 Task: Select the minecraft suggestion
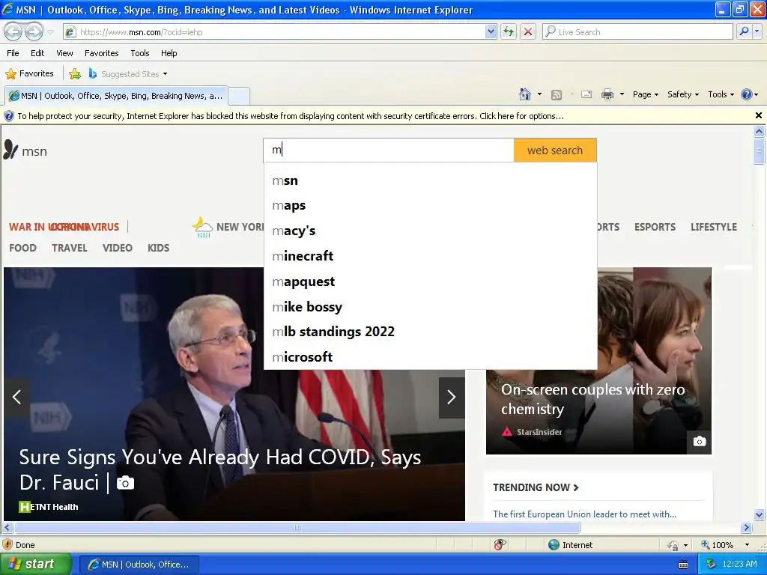[430, 256]
